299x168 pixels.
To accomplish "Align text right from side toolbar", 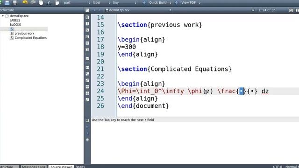I will (87, 49).
